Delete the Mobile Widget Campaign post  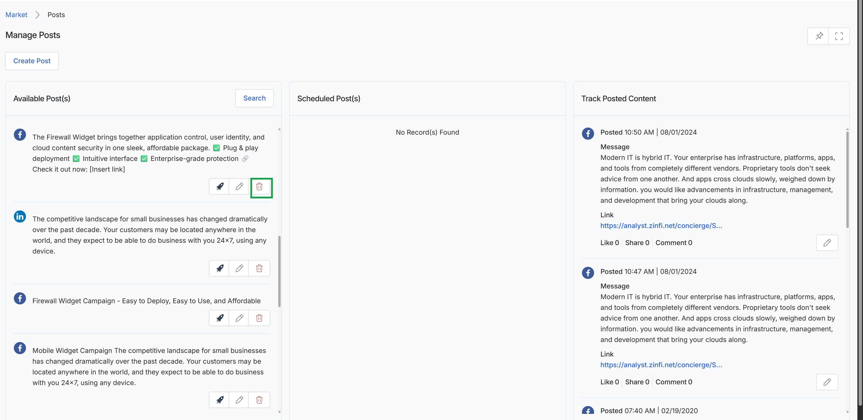point(259,400)
